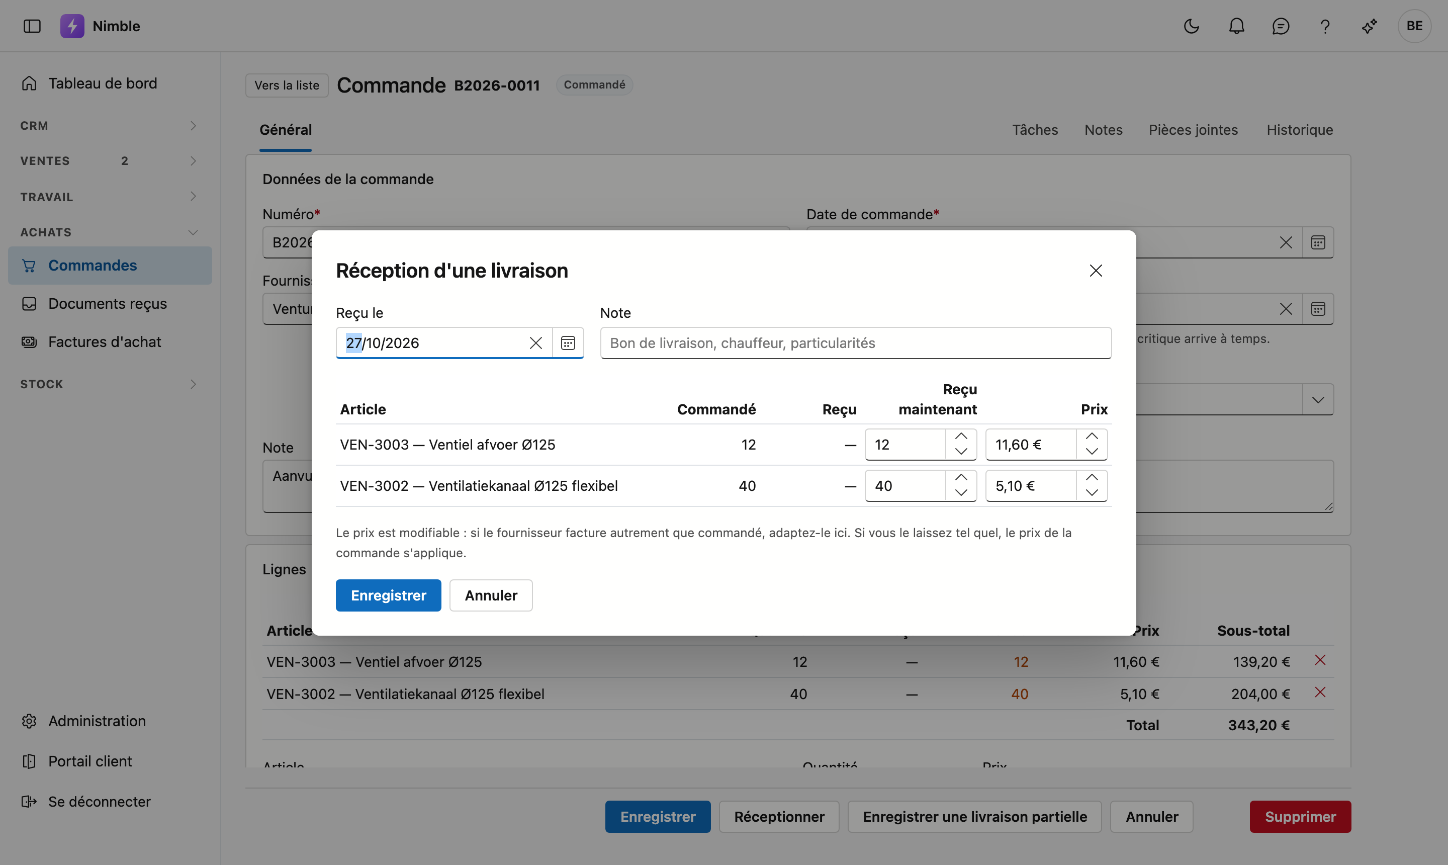This screenshot has height=865, width=1448.
Task: Open Factures d'achat in sidebar
Action: 104,341
